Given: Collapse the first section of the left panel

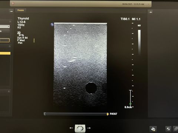Looking at the screenshot, I should pyautogui.click(x=10, y=22).
